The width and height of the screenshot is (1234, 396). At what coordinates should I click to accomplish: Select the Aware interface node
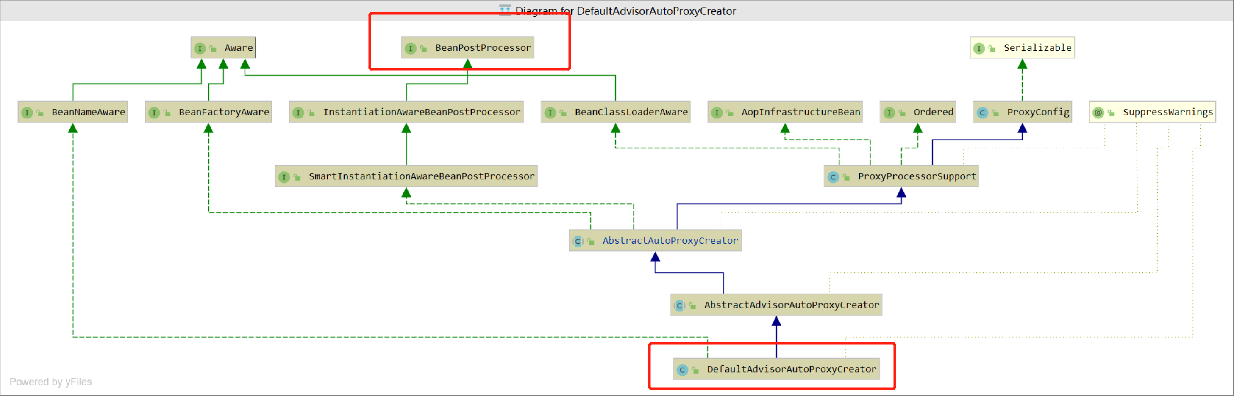coord(223,48)
